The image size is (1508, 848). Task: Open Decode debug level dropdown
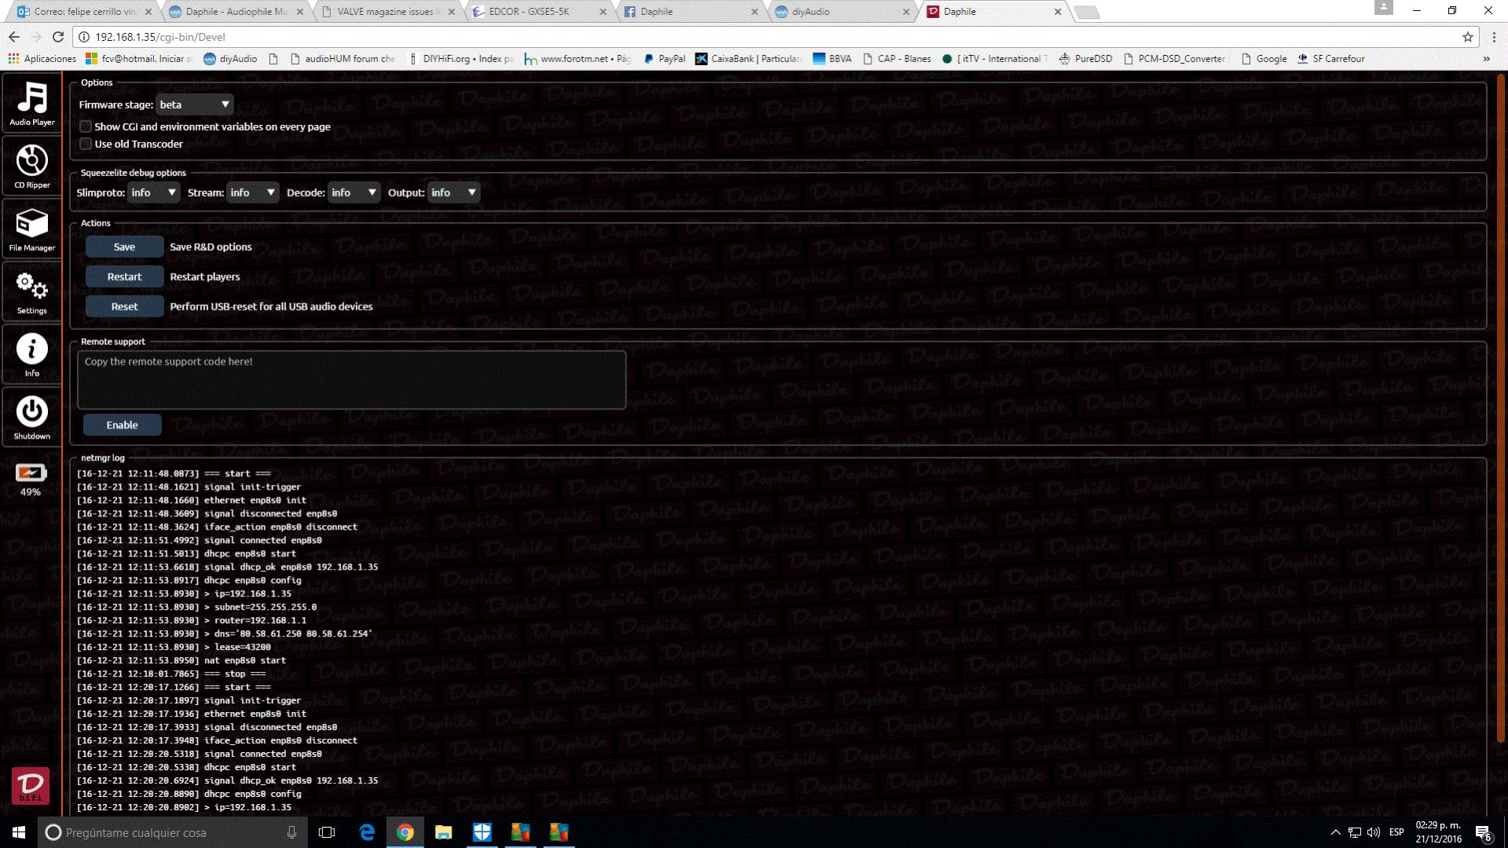354,193
